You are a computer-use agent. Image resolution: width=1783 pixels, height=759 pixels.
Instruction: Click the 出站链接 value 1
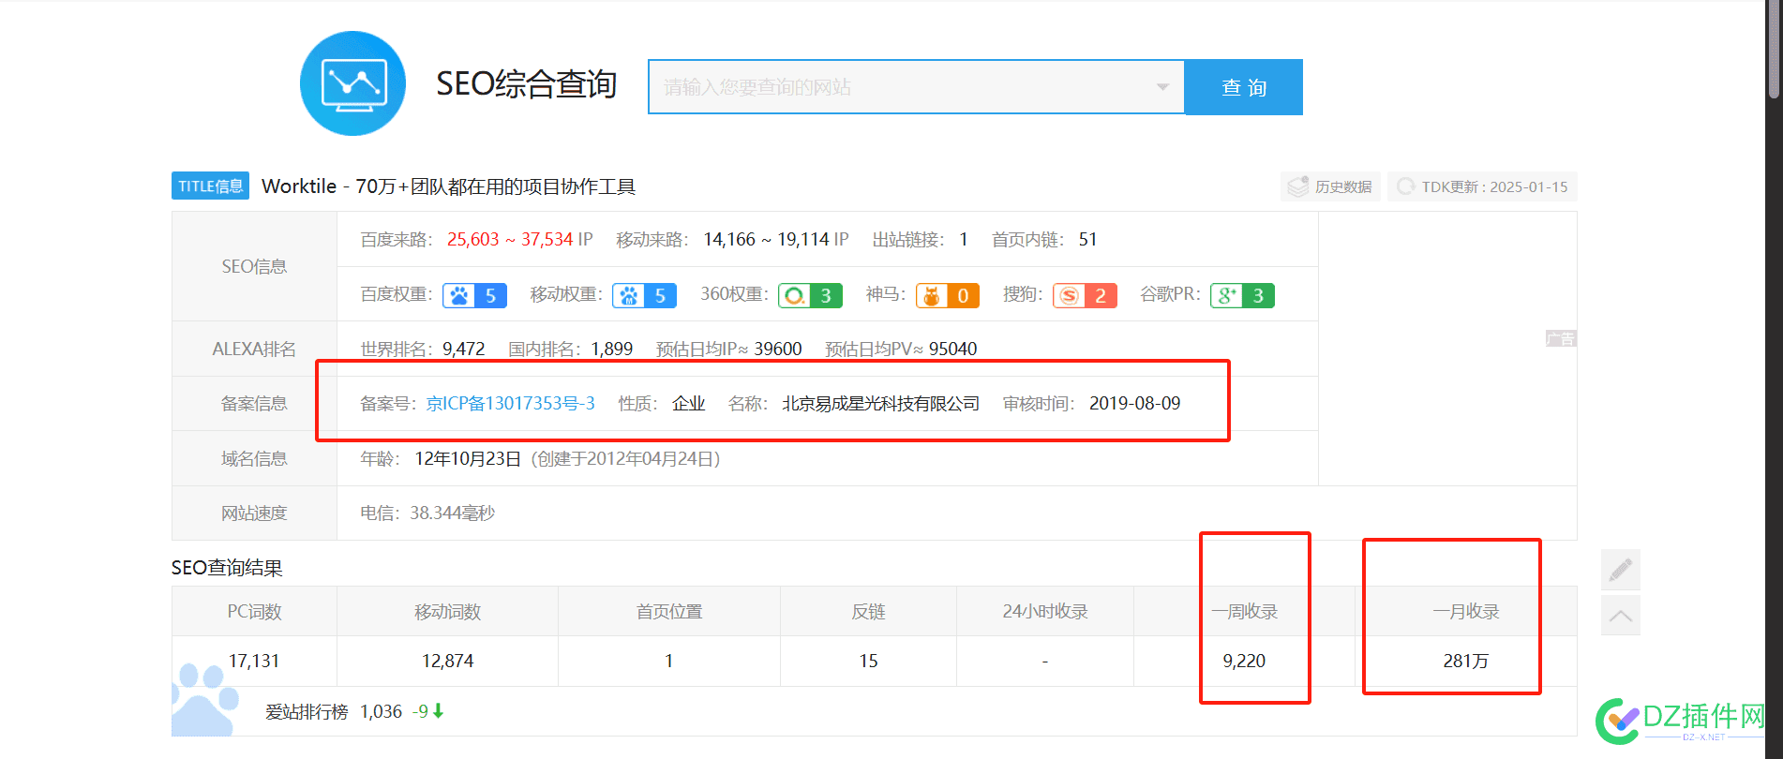[964, 239]
